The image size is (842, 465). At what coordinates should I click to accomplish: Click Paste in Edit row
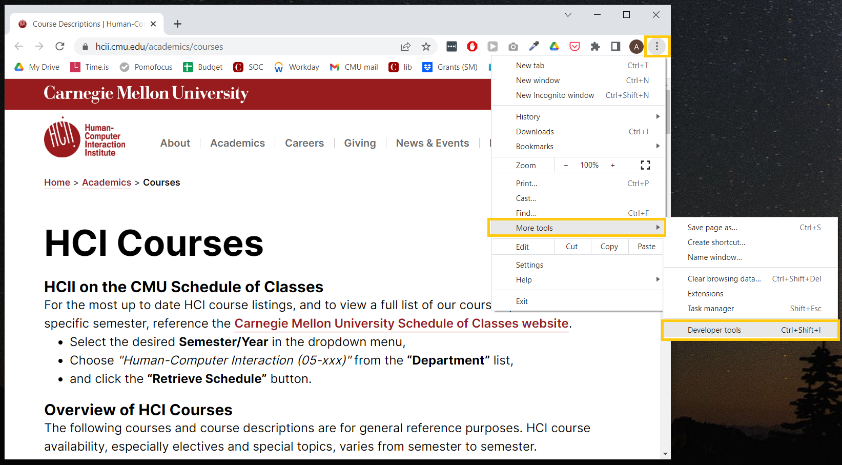point(647,247)
